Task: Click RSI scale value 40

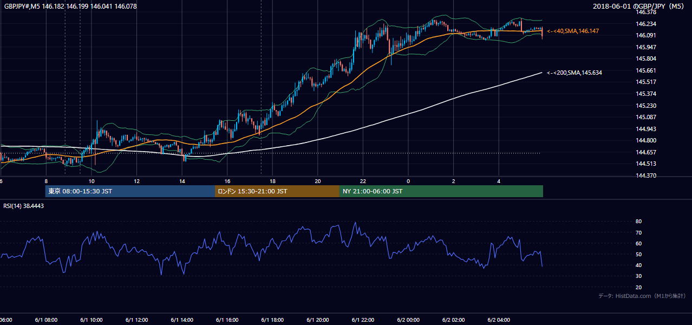Action: (x=638, y=265)
